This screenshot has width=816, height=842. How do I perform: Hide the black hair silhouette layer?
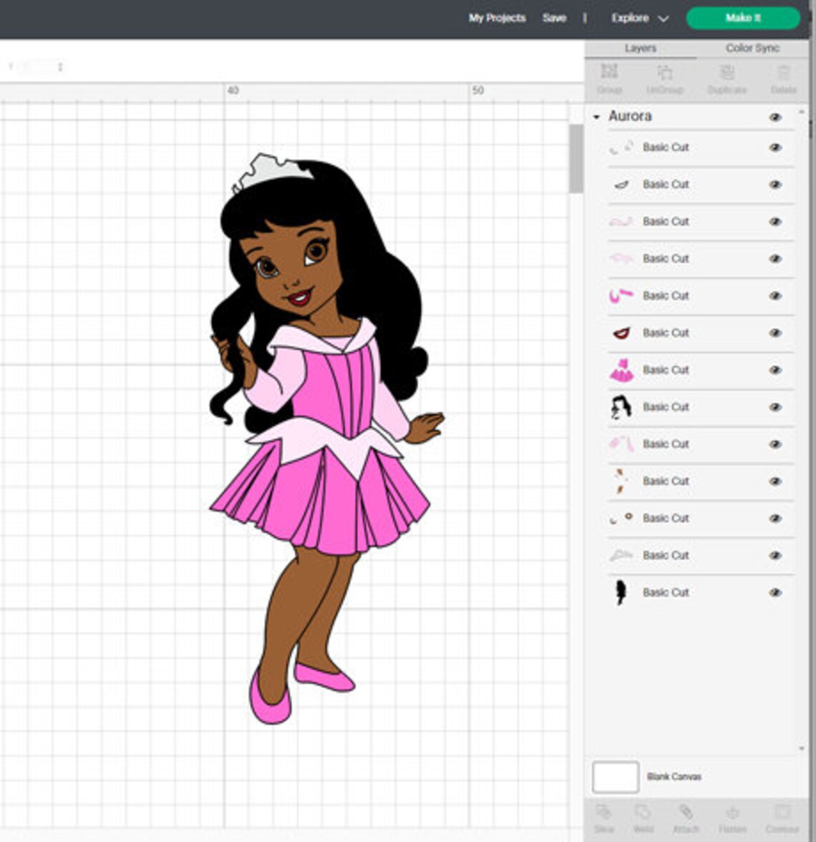(x=775, y=592)
